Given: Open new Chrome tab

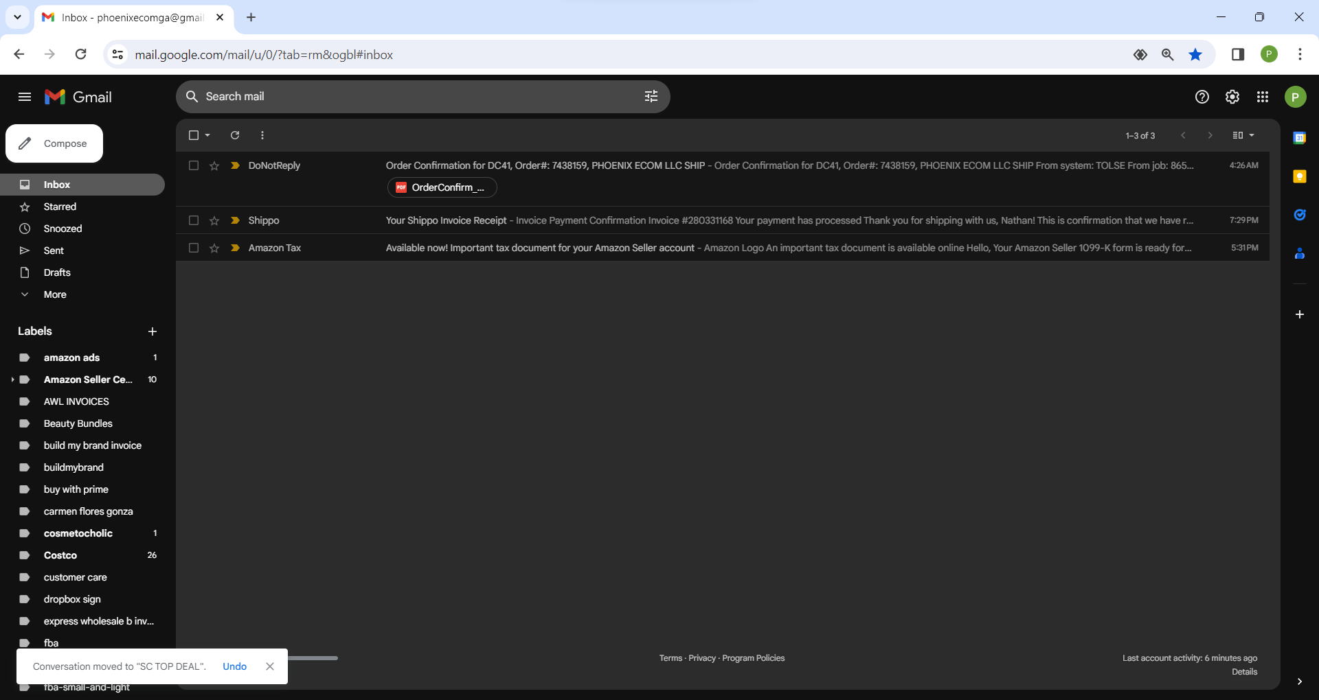Looking at the screenshot, I should point(251,17).
